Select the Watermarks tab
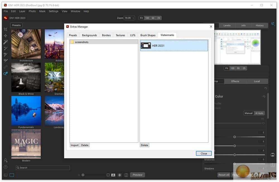This screenshot has width=279, height=182. (x=167, y=35)
